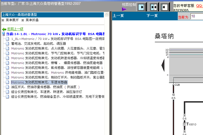Open 蓄电池、交流发电机、起动机、调压器 entry
The height and width of the screenshot is (135, 203).
[x=38, y=44]
